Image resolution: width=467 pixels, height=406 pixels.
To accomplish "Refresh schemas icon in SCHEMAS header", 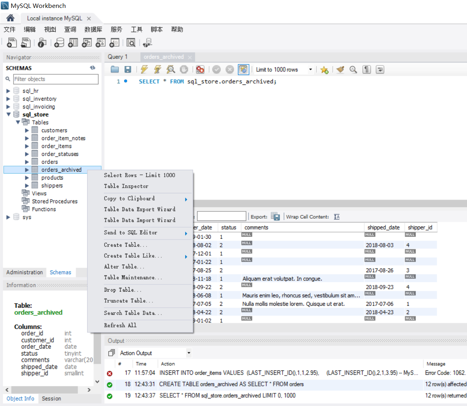I will pyautogui.click(x=93, y=68).
